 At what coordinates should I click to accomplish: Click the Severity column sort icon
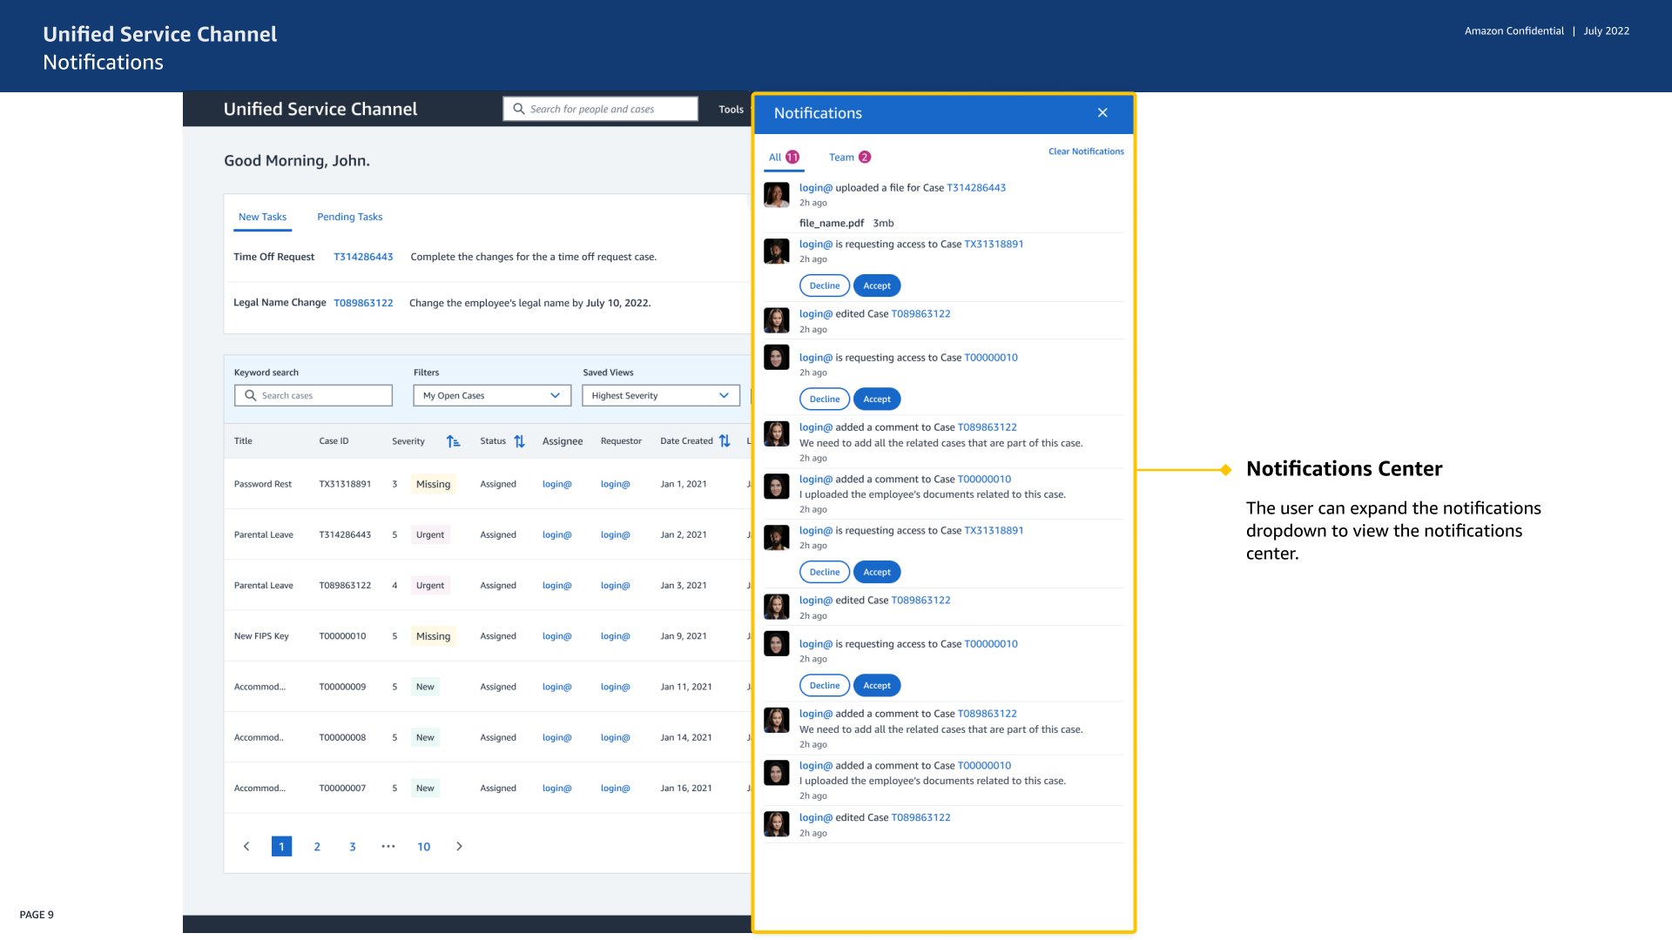(453, 441)
